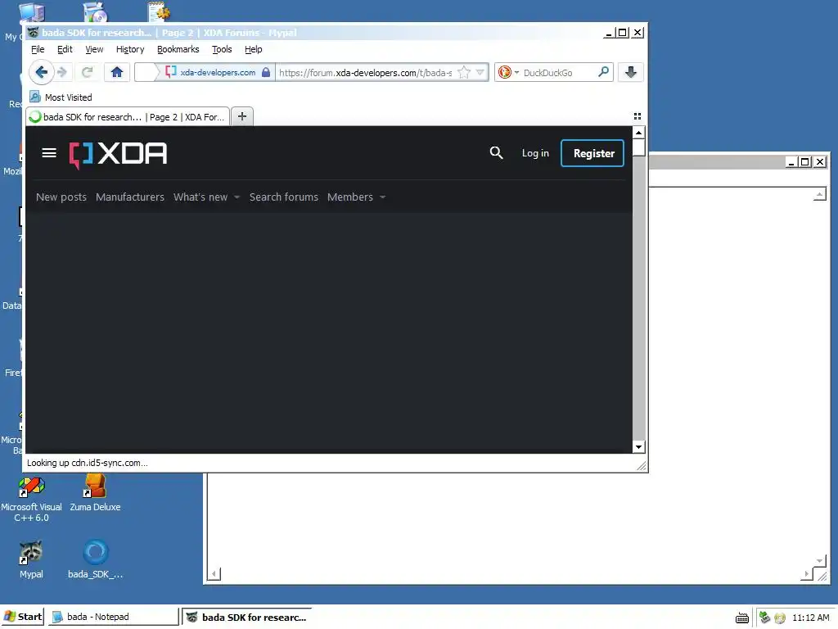Open the downloads arrow button

[x=631, y=72]
